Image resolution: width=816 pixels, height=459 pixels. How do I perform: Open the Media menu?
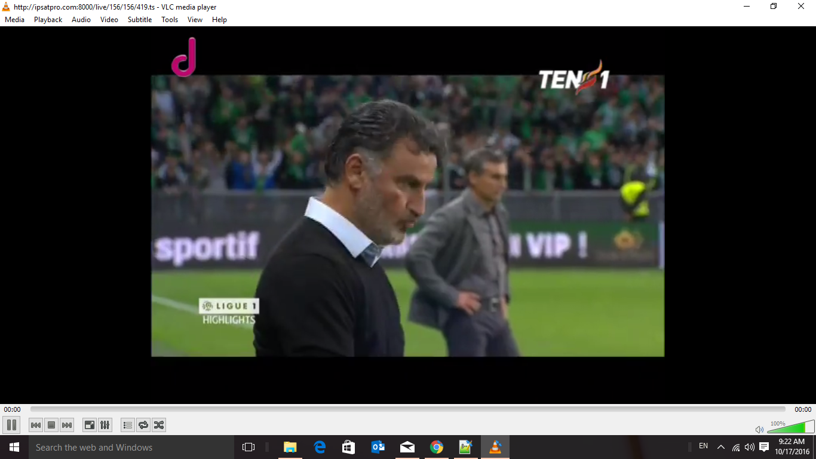[15, 20]
